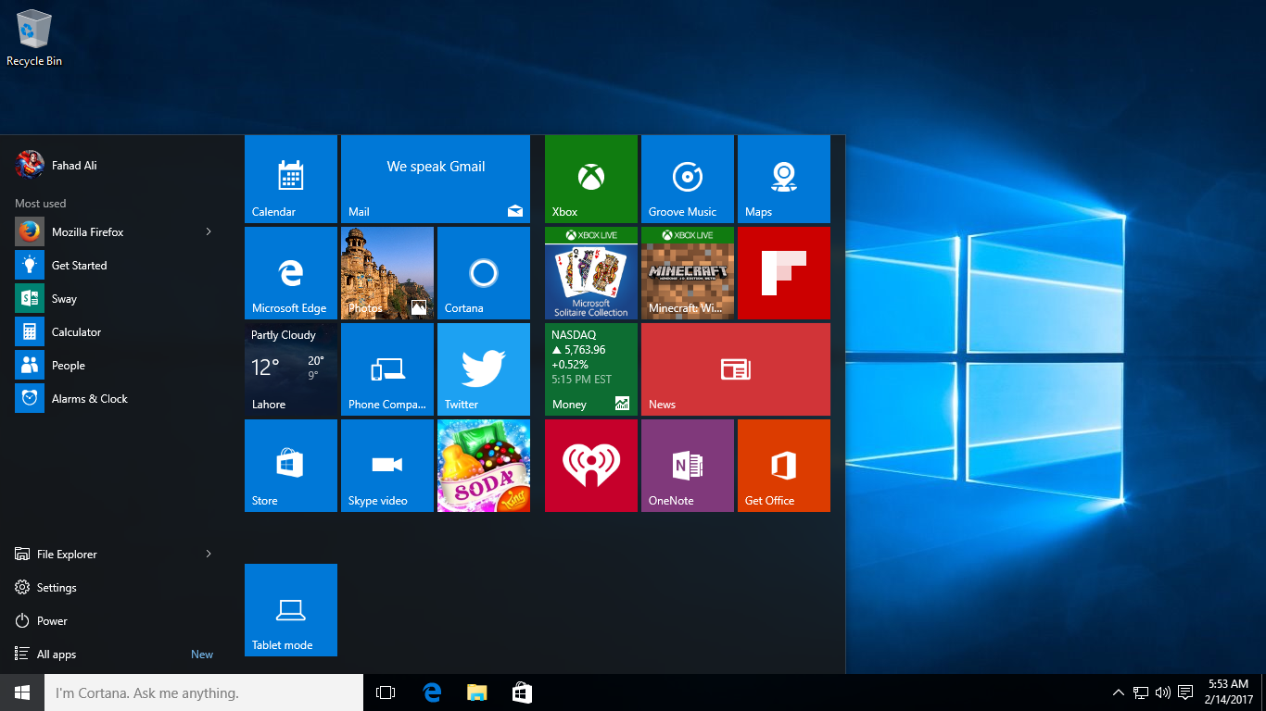This screenshot has height=711, width=1266.
Task: Open the Action Center notifications icon
Action: click(1185, 692)
